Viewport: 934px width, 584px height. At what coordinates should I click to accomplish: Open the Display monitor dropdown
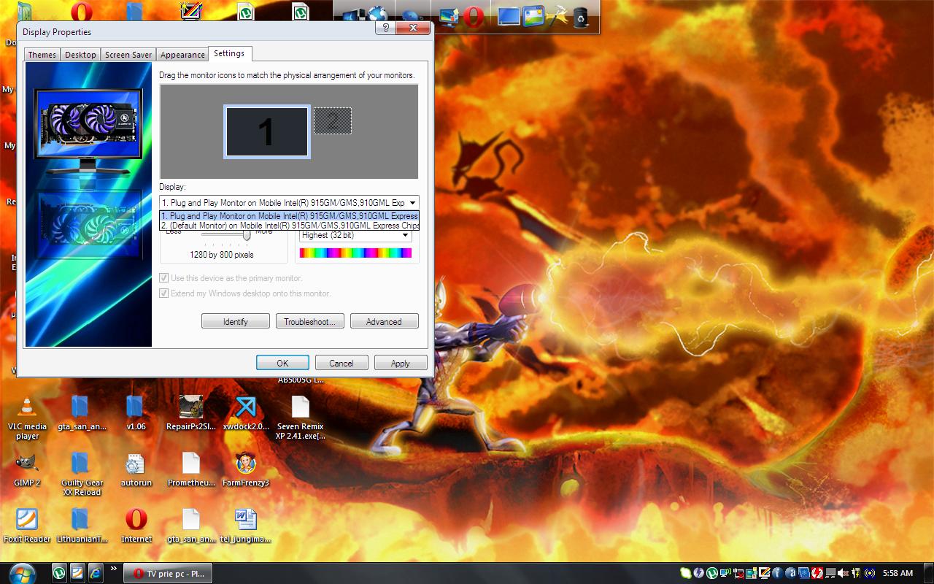point(289,202)
